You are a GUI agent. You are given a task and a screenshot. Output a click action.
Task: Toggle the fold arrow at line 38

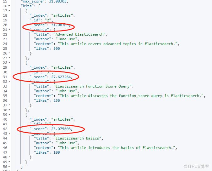tap(9, 110)
